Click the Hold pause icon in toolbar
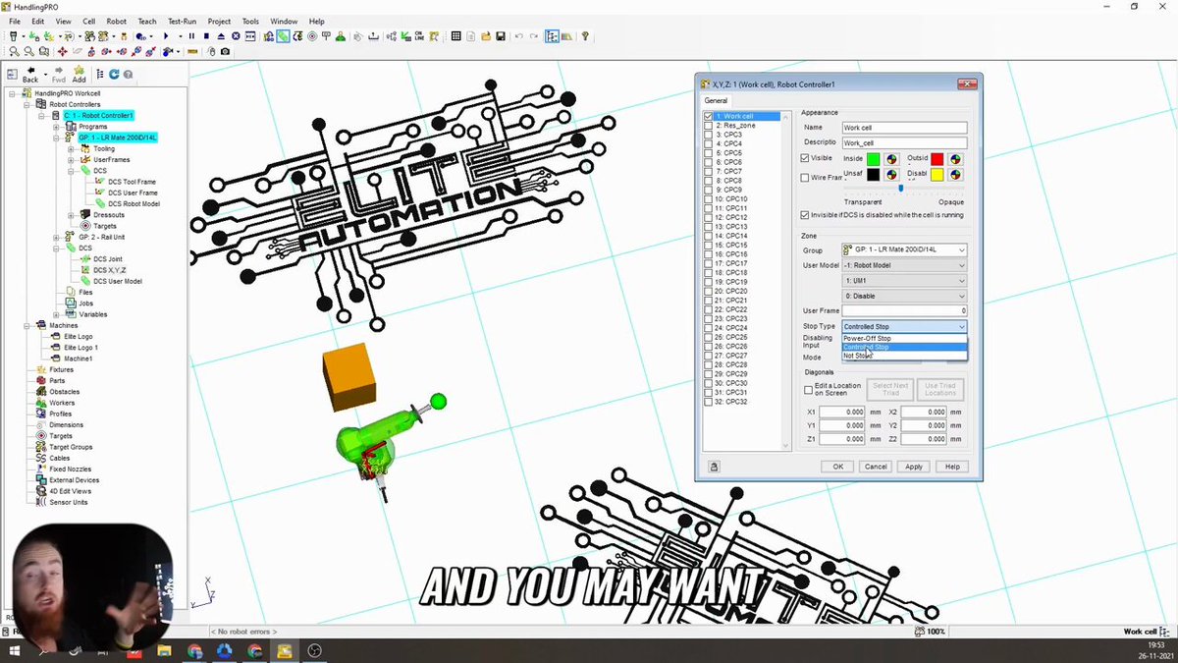The image size is (1178, 663). pos(191,36)
